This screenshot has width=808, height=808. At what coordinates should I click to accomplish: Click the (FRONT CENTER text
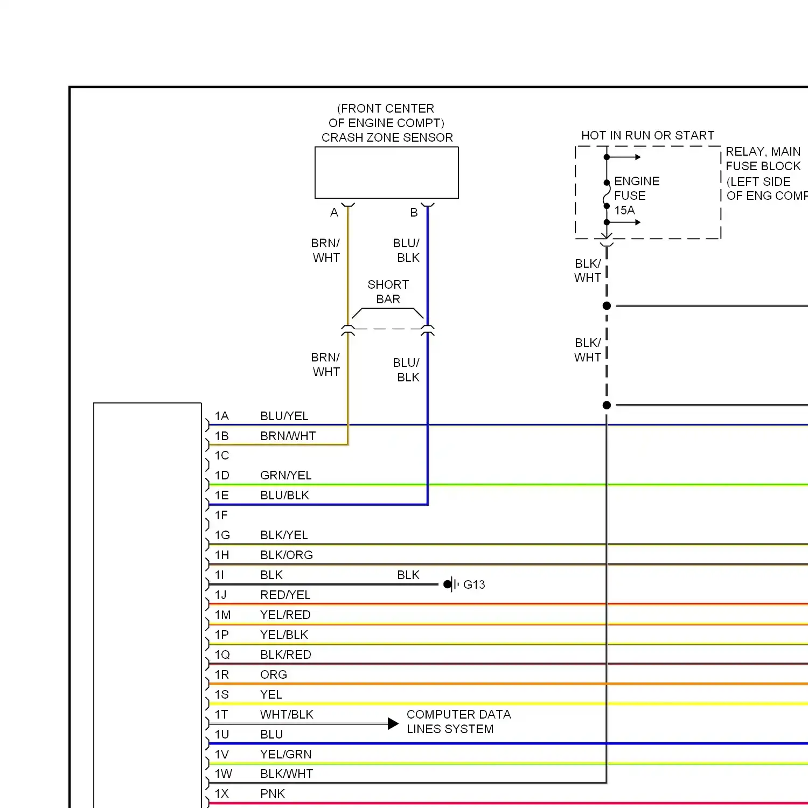click(386, 108)
